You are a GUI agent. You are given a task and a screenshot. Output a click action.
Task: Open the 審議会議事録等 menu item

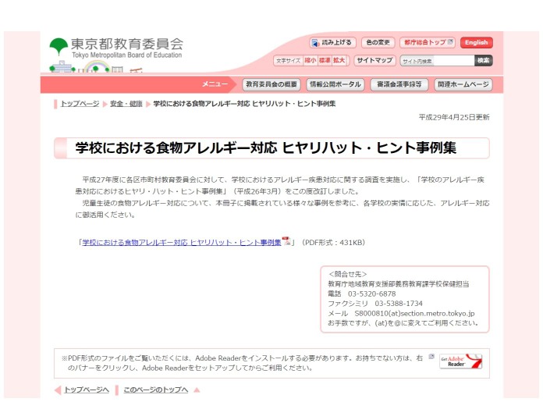tap(399, 84)
